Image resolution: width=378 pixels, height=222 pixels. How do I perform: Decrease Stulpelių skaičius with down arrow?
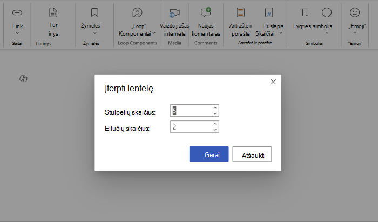[x=215, y=113]
